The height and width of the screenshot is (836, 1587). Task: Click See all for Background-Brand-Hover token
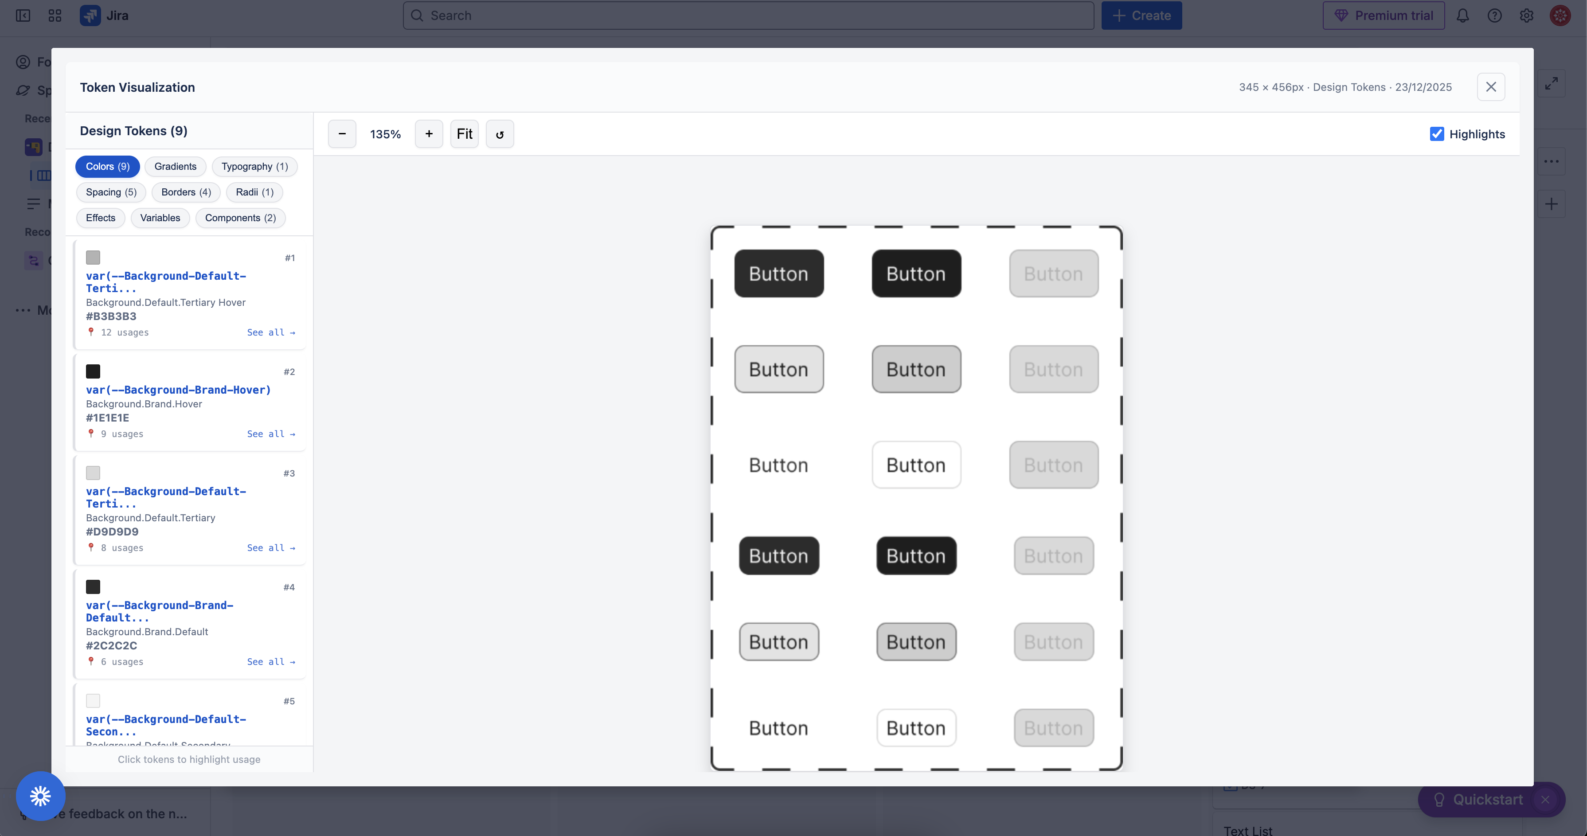coord(271,434)
